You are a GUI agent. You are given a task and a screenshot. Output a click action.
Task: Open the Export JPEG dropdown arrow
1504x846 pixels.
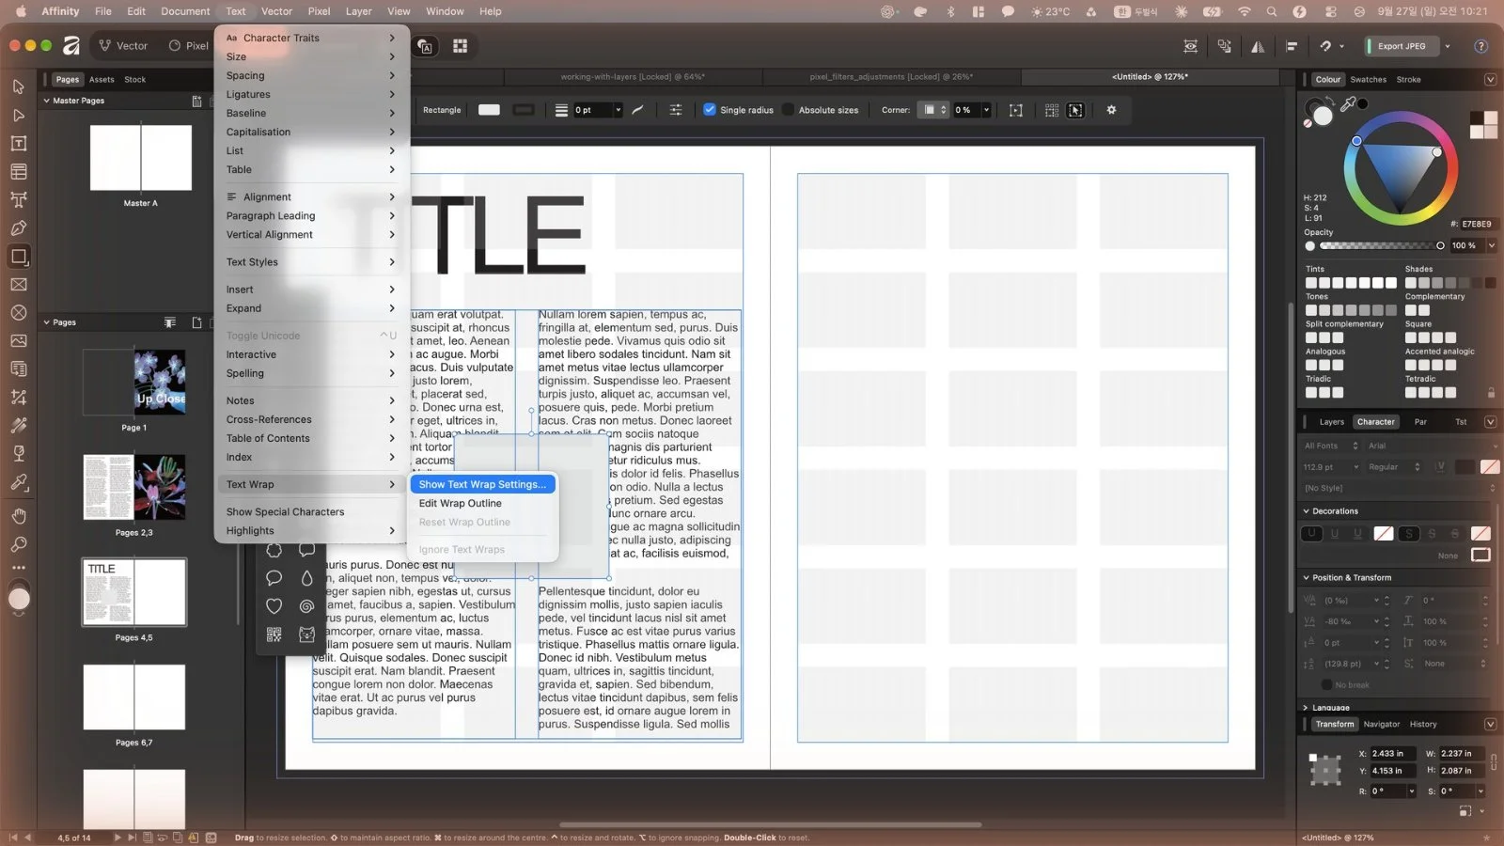coord(1448,46)
